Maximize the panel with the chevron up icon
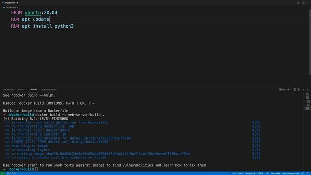311x175 pixels. click(x=303, y=90)
